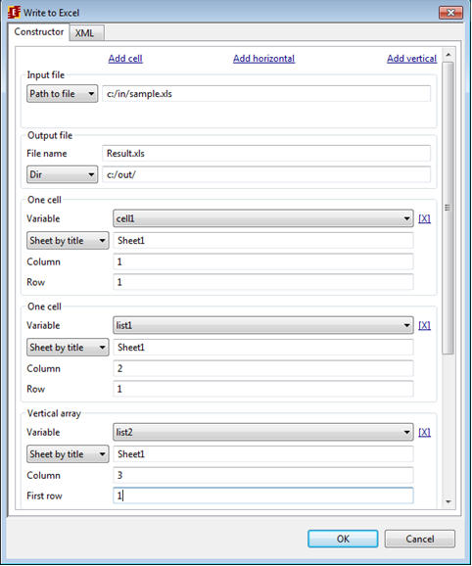Click the scrollbar up arrow
Image resolution: width=472 pixels, height=566 pixels.
[448, 55]
